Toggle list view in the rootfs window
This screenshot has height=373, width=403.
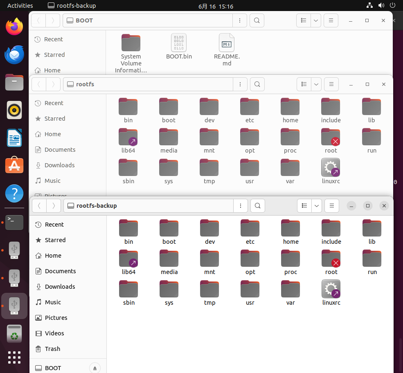pos(304,84)
